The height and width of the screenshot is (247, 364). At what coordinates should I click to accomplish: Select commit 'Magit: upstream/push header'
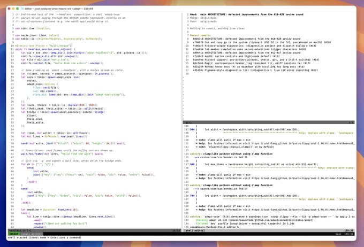click(x=252, y=63)
